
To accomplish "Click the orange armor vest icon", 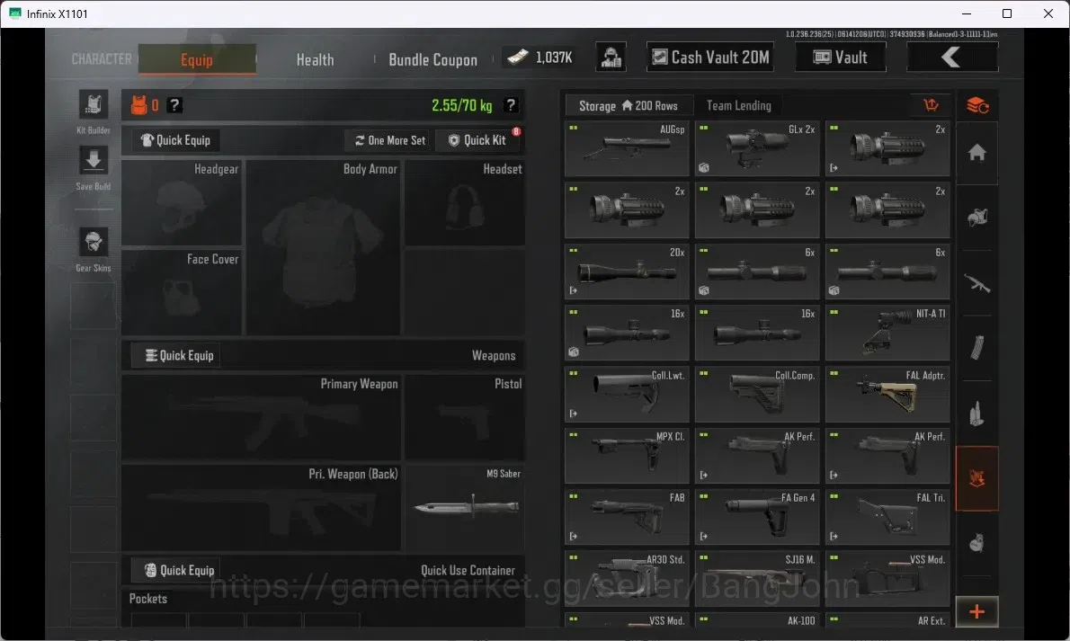I will (x=138, y=105).
